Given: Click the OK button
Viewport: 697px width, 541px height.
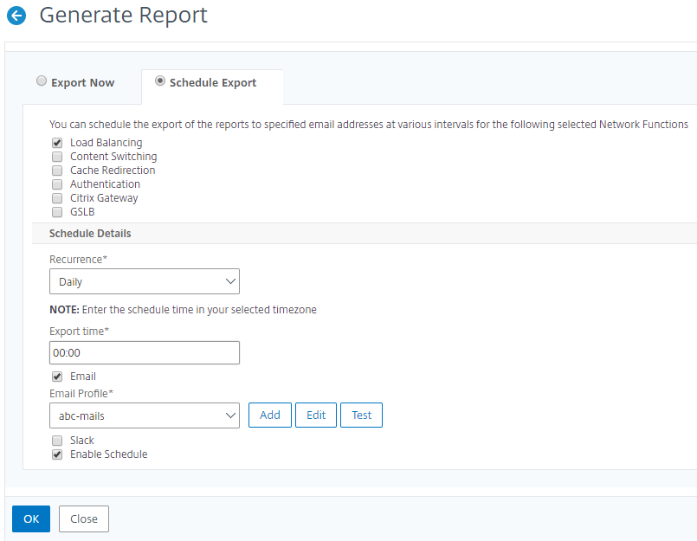Looking at the screenshot, I should click(x=31, y=518).
